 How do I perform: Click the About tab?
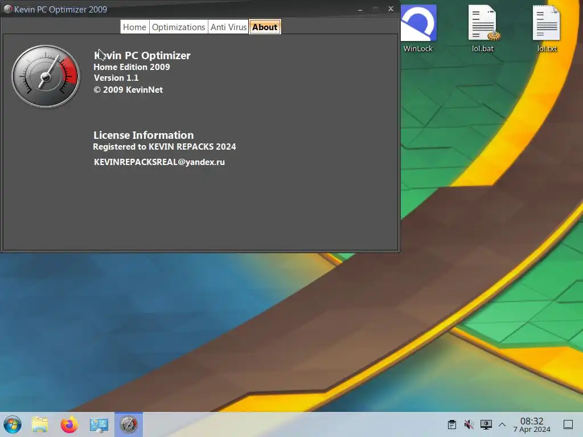point(265,27)
